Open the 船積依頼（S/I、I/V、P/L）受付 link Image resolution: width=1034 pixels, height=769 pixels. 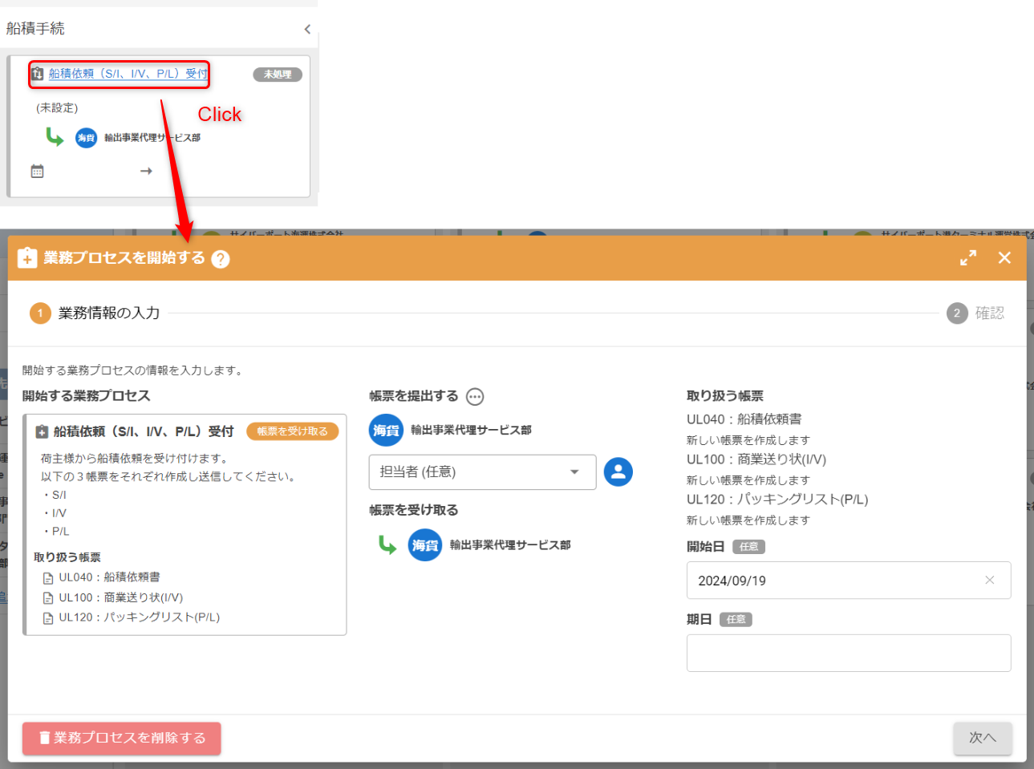click(128, 74)
